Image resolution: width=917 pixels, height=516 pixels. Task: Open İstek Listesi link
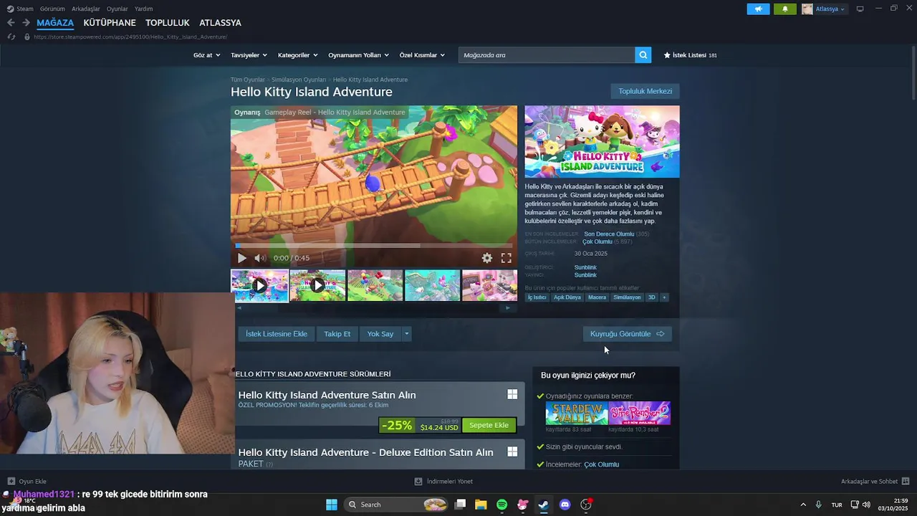(x=690, y=55)
